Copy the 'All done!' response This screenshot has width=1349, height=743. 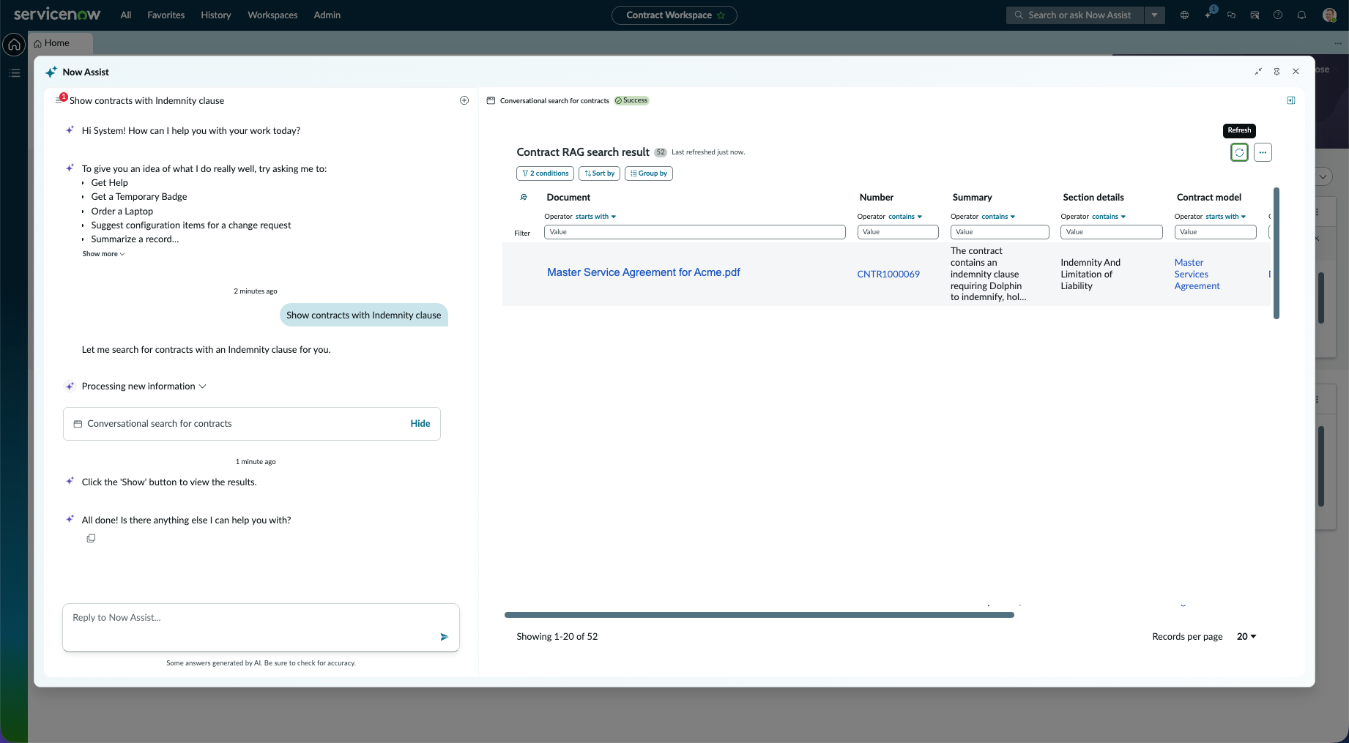tap(91, 538)
